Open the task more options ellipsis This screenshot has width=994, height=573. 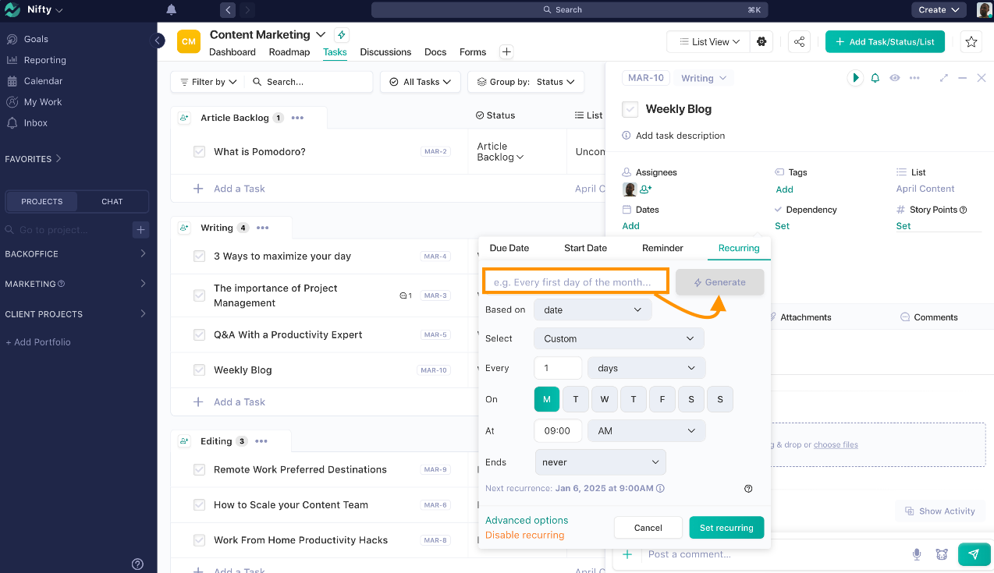coord(914,78)
